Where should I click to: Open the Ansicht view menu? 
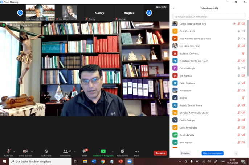coord(162,7)
